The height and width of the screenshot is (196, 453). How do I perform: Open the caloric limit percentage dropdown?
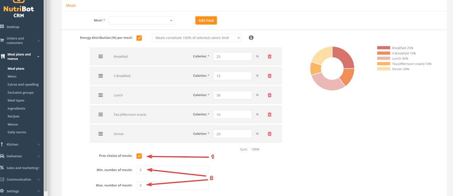[197, 38]
